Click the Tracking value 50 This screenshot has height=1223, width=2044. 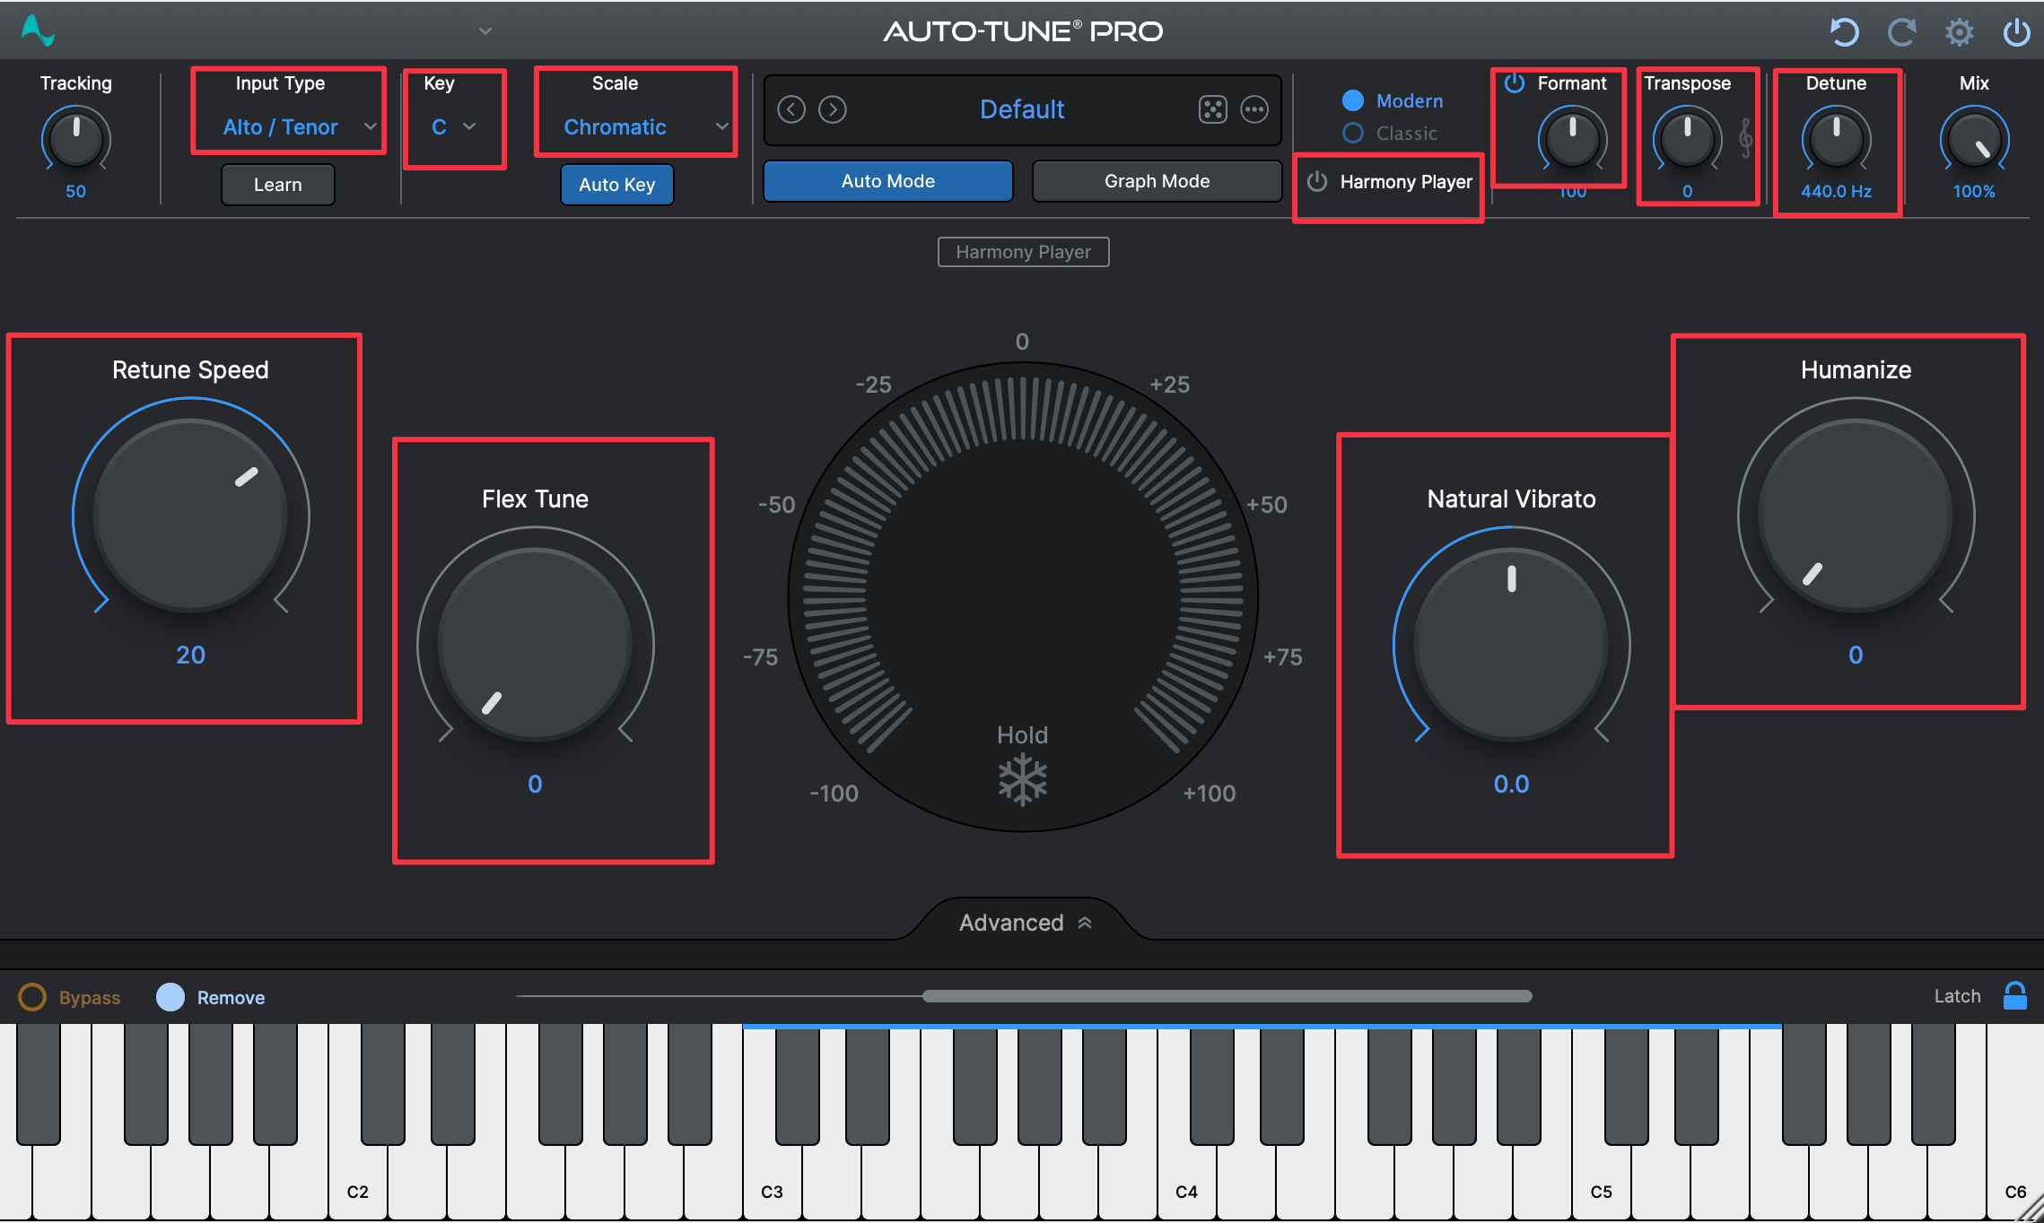click(75, 191)
